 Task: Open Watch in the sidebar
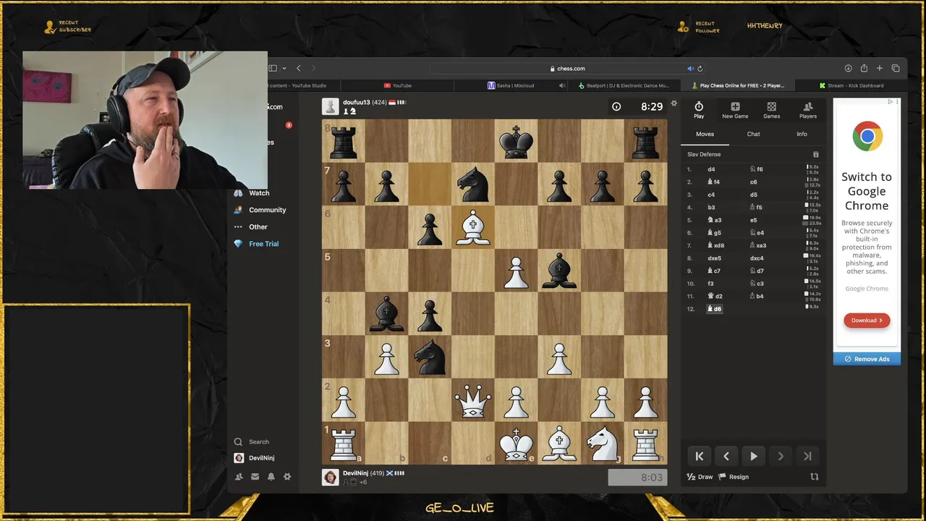coord(259,193)
